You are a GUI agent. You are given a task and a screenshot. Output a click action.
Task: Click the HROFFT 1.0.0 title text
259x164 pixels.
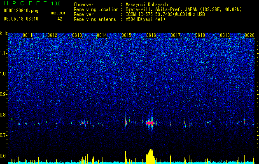pyautogui.click(x=32, y=3)
